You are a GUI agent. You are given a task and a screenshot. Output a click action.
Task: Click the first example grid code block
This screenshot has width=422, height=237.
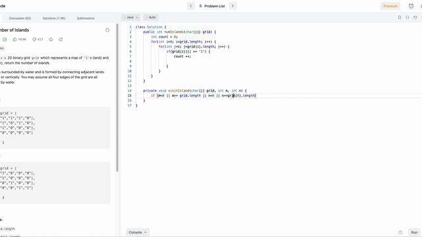pyautogui.click(x=55, y=128)
